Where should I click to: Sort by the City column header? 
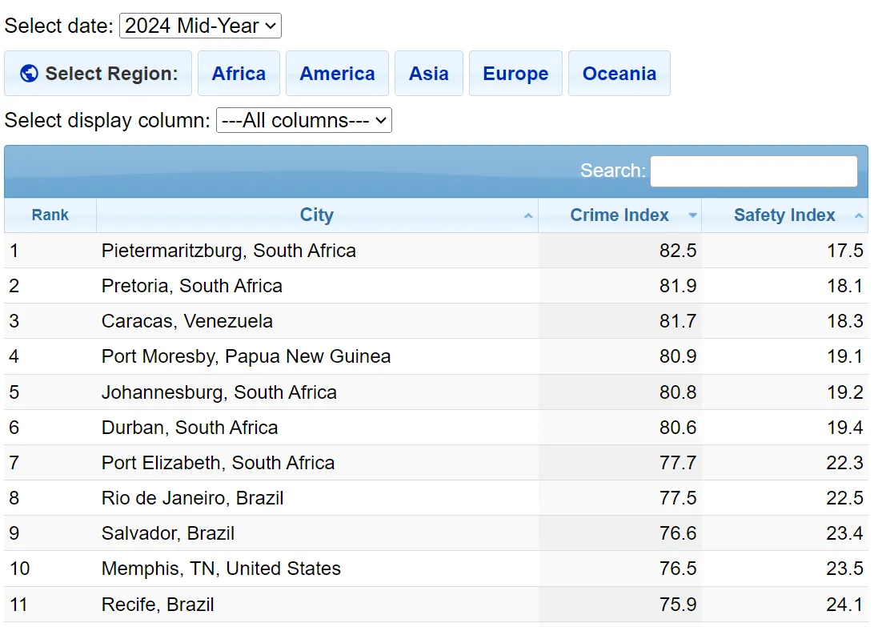pos(316,215)
